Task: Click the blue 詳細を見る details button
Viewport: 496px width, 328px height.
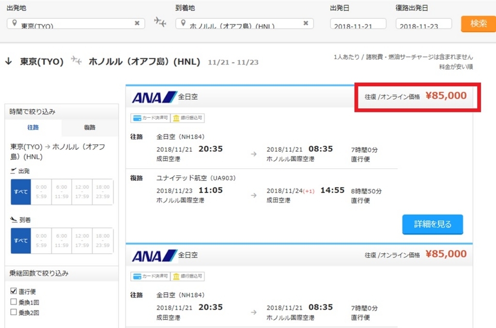Action: [x=433, y=224]
